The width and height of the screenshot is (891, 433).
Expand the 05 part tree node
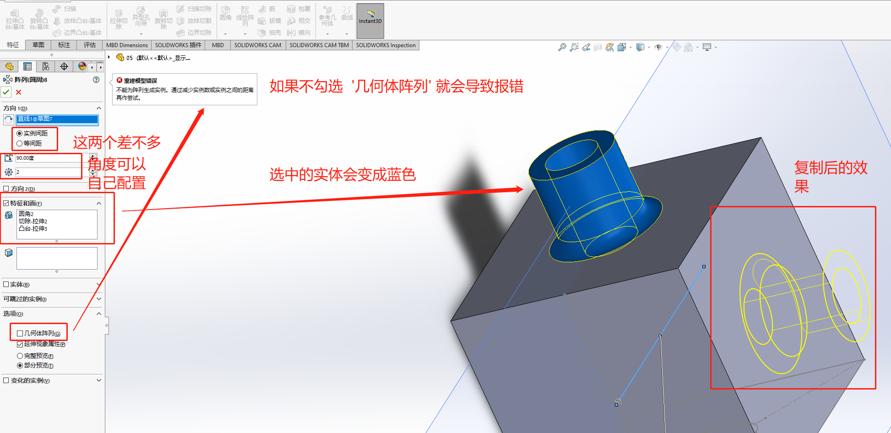pyautogui.click(x=109, y=57)
